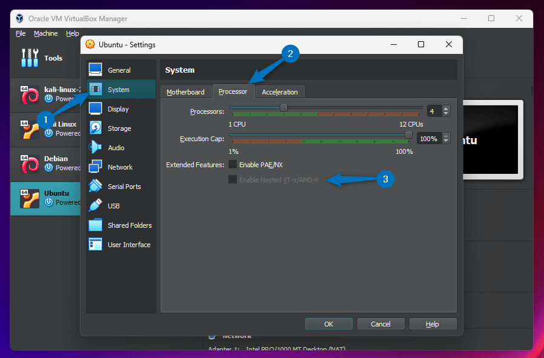This screenshot has height=358, width=544.
Task: Open the Acceleration tab
Action: pos(279,91)
